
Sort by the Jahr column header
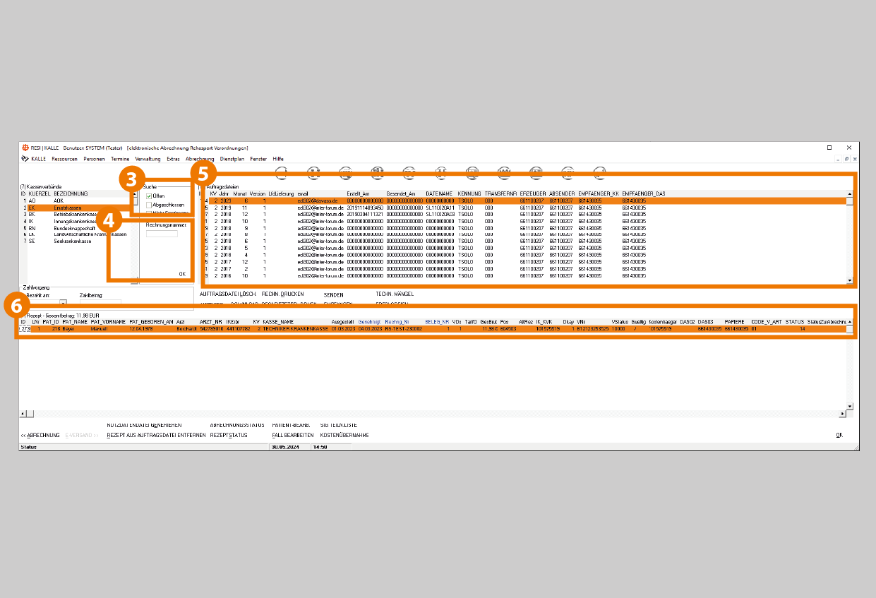point(224,193)
